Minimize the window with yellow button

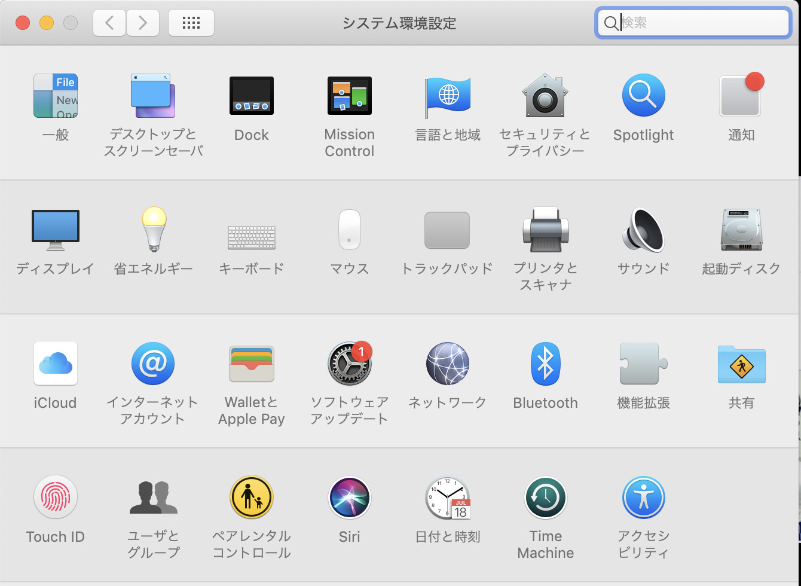(47, 23)
